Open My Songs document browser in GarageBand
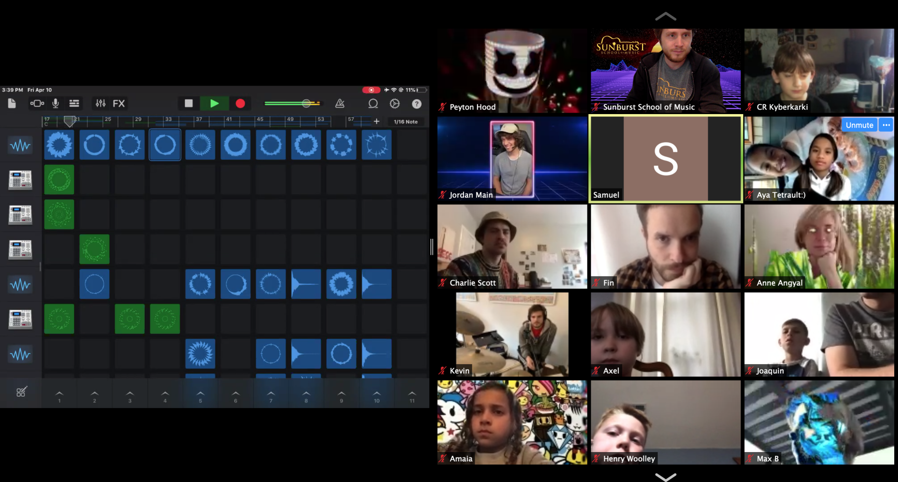898x482 pixels. click(x=12, y=103)
